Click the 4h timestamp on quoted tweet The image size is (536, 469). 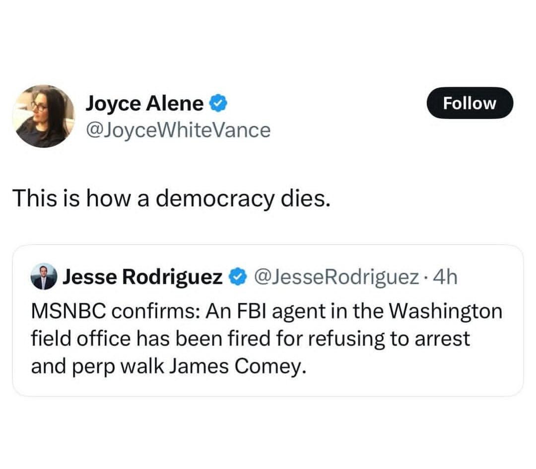tap(445, 277)
